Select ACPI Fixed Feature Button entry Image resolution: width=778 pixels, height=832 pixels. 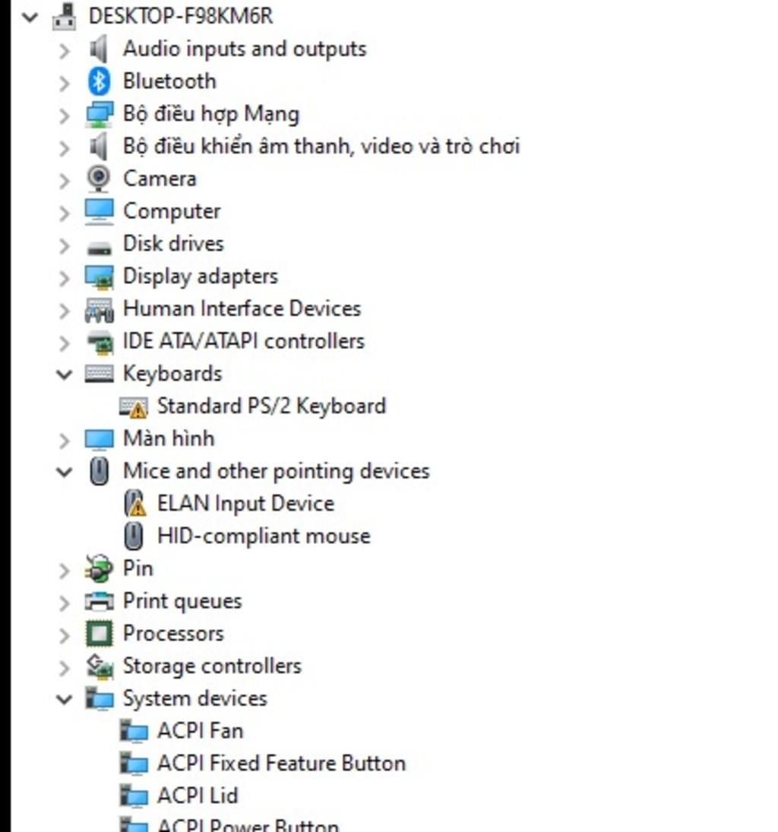point(280,764)
